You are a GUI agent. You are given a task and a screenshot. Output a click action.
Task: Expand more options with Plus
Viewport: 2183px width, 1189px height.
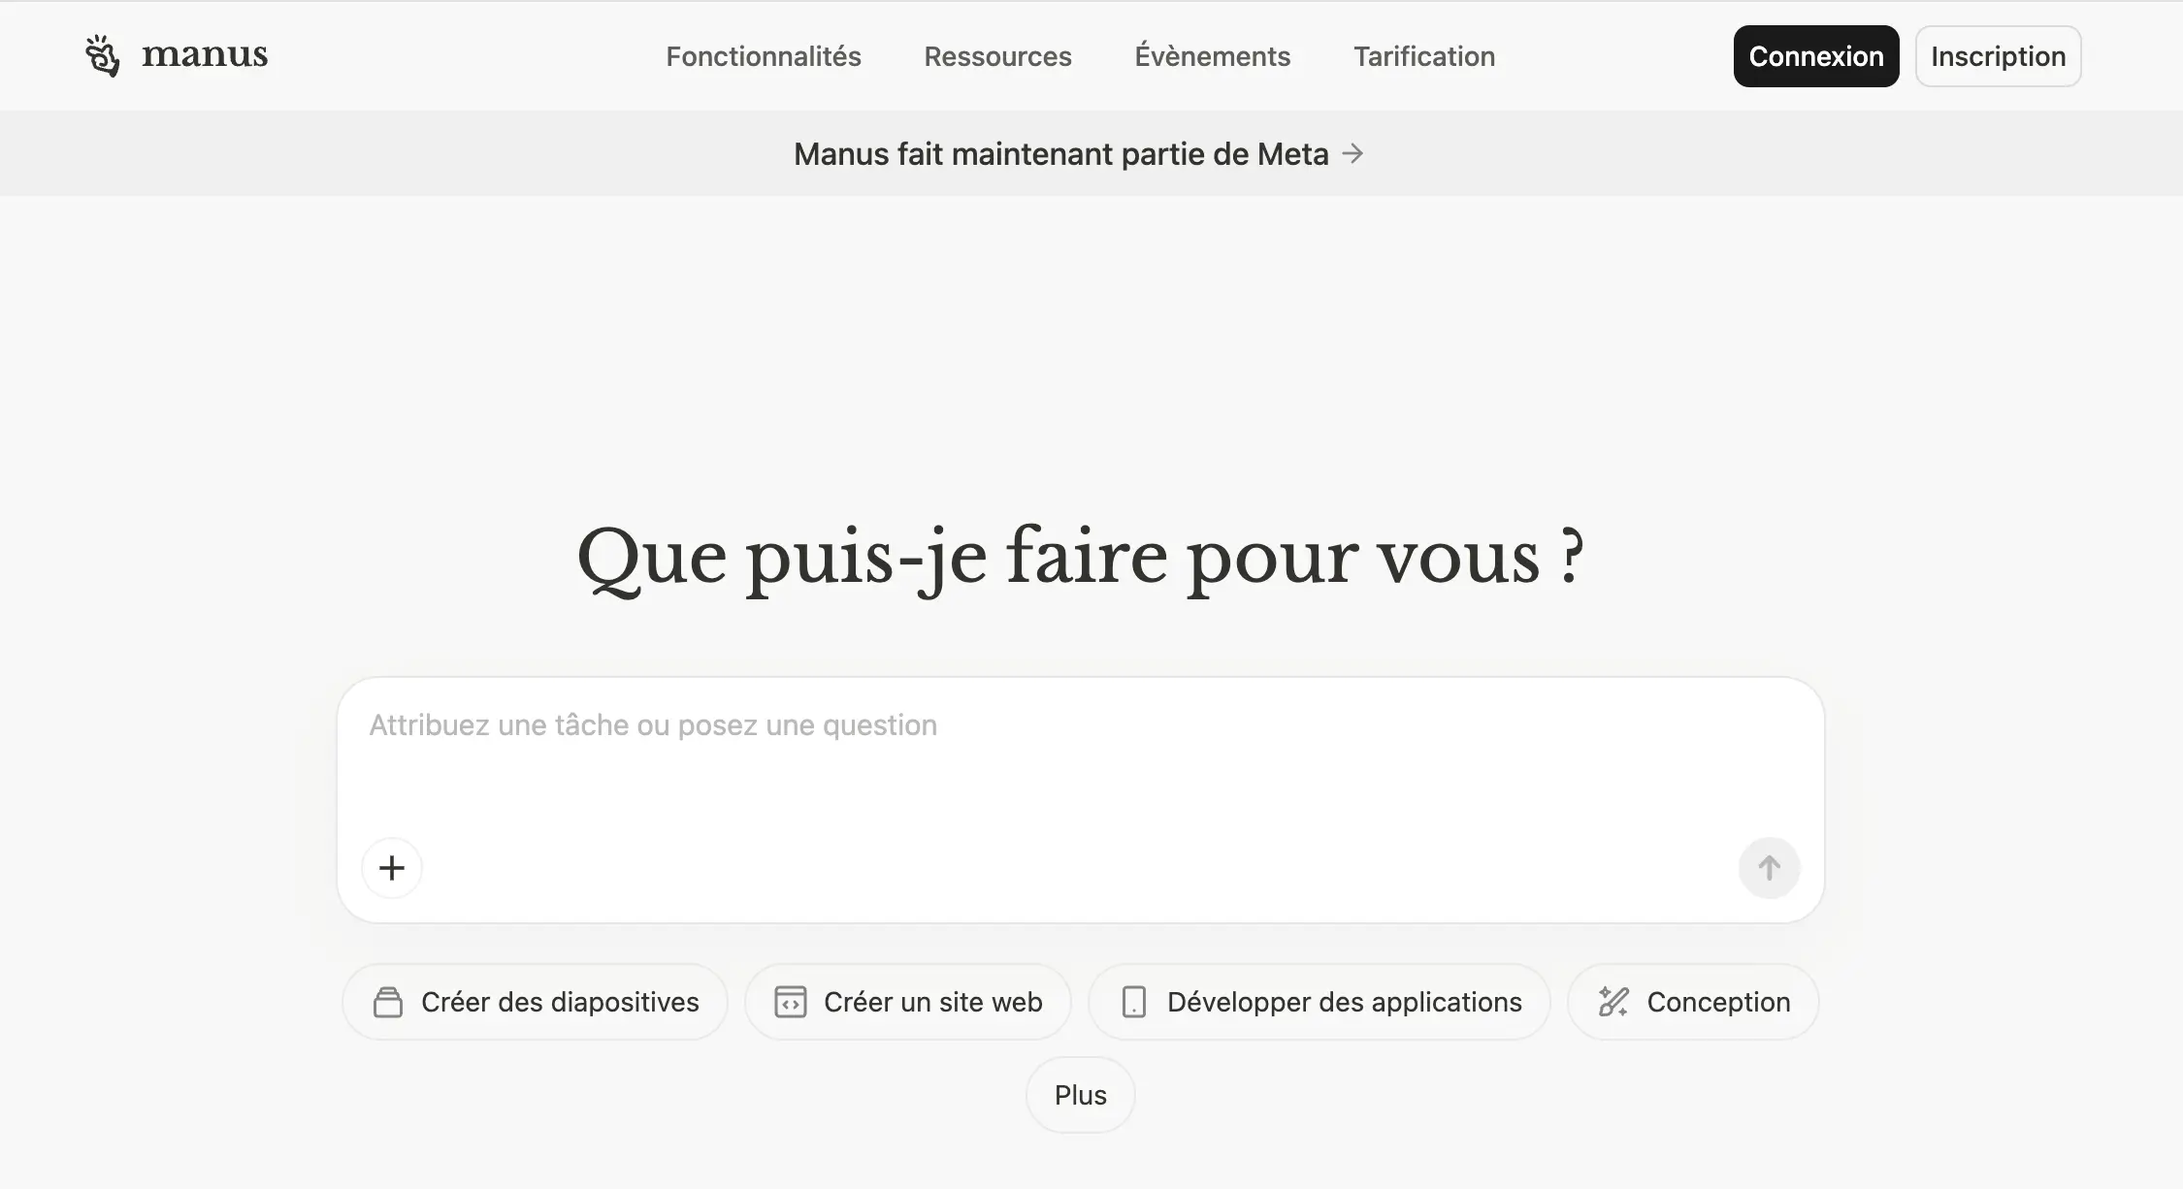tap(1080, 1095)
